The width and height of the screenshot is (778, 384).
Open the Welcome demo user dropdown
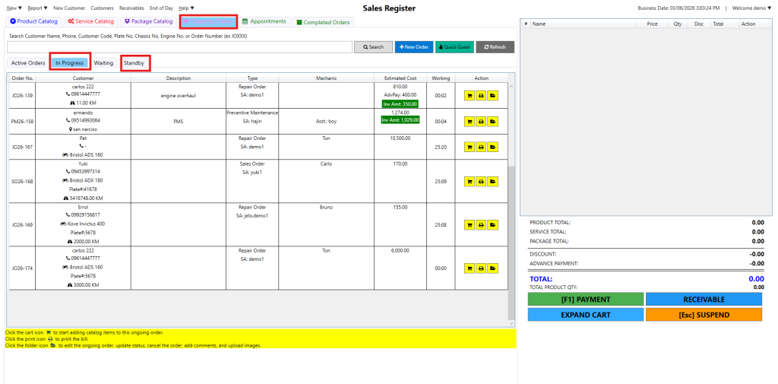pyautogui.click(x=751, y=8)
